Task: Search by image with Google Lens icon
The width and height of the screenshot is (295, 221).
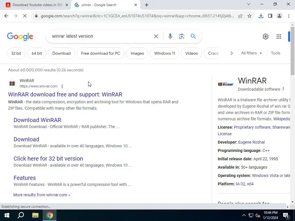Action: pyautogui.click(x=181, y=36)
